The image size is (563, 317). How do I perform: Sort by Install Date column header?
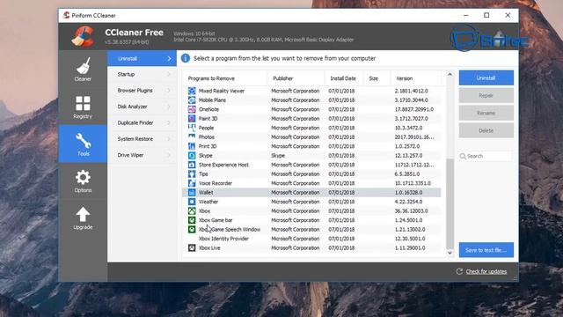pos(344,78)
